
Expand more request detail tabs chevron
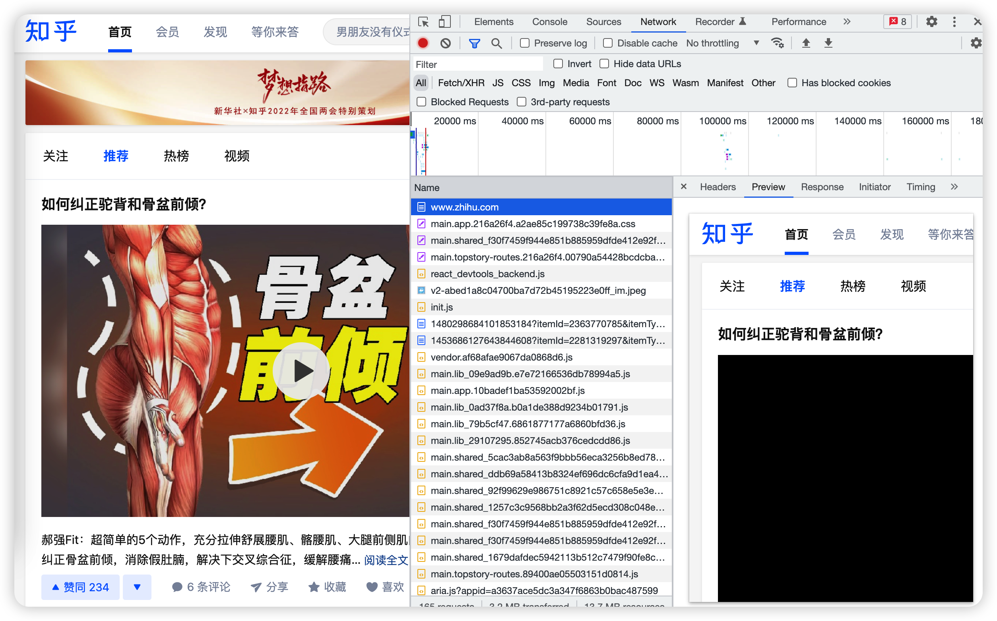(x=954, y=187)
